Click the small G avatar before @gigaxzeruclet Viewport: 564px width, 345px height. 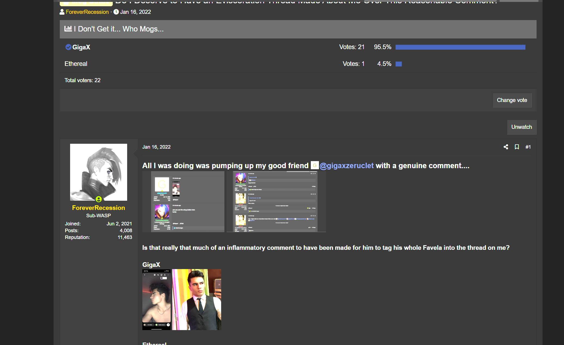(315, 165)
